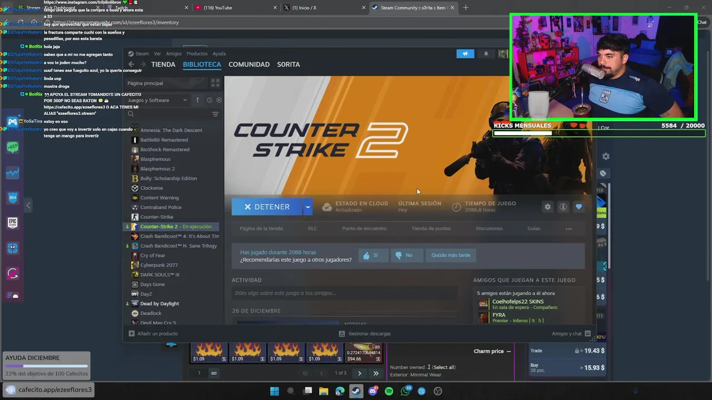
Task: Click the settings gear in browser page sidebar
Action: pyautogui.click(x=606, y=157)
